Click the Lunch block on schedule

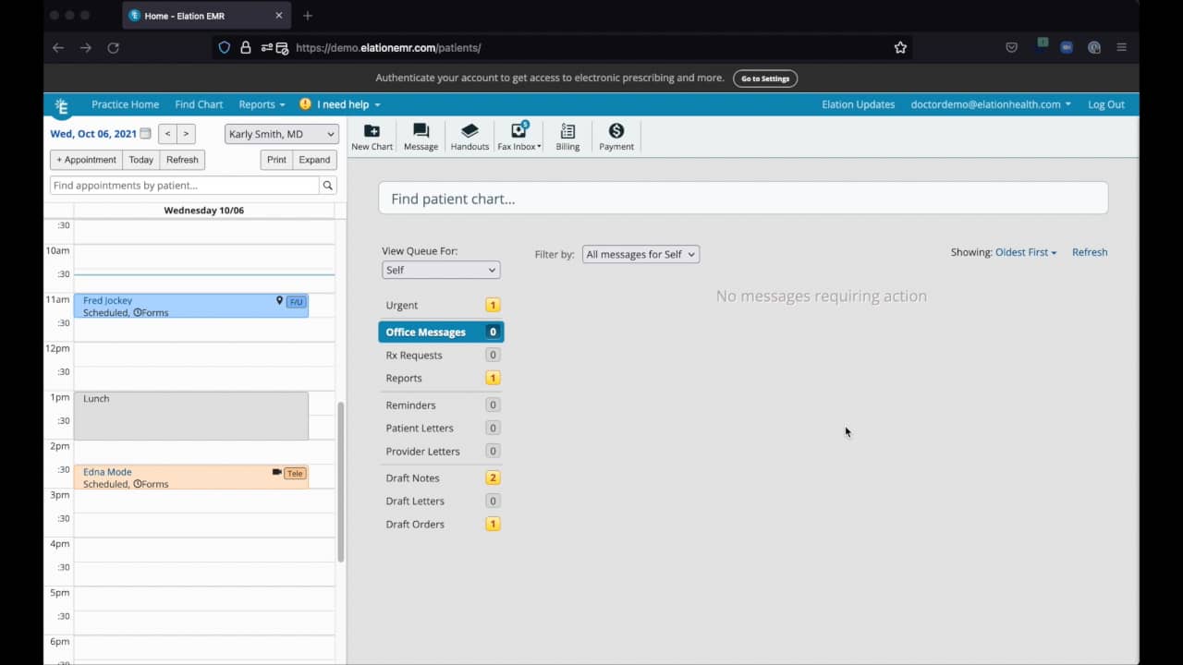pos(191,416)
